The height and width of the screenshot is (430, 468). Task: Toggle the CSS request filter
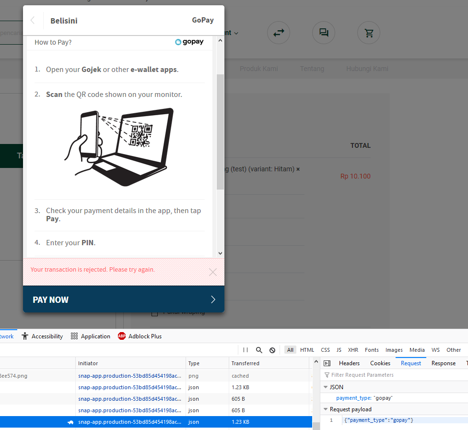tap(325, 350)
